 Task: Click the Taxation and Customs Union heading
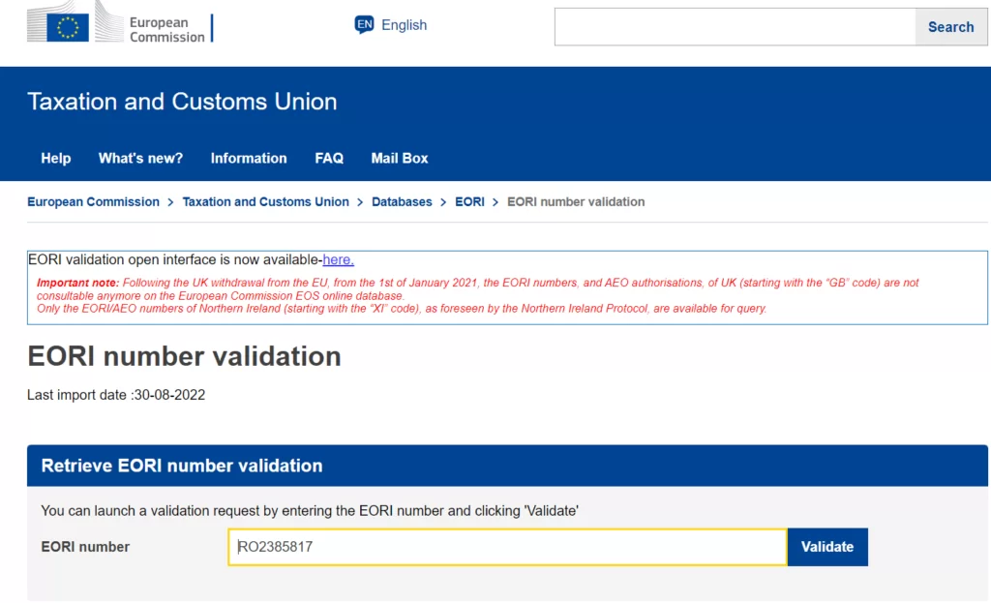click(182, 102)
